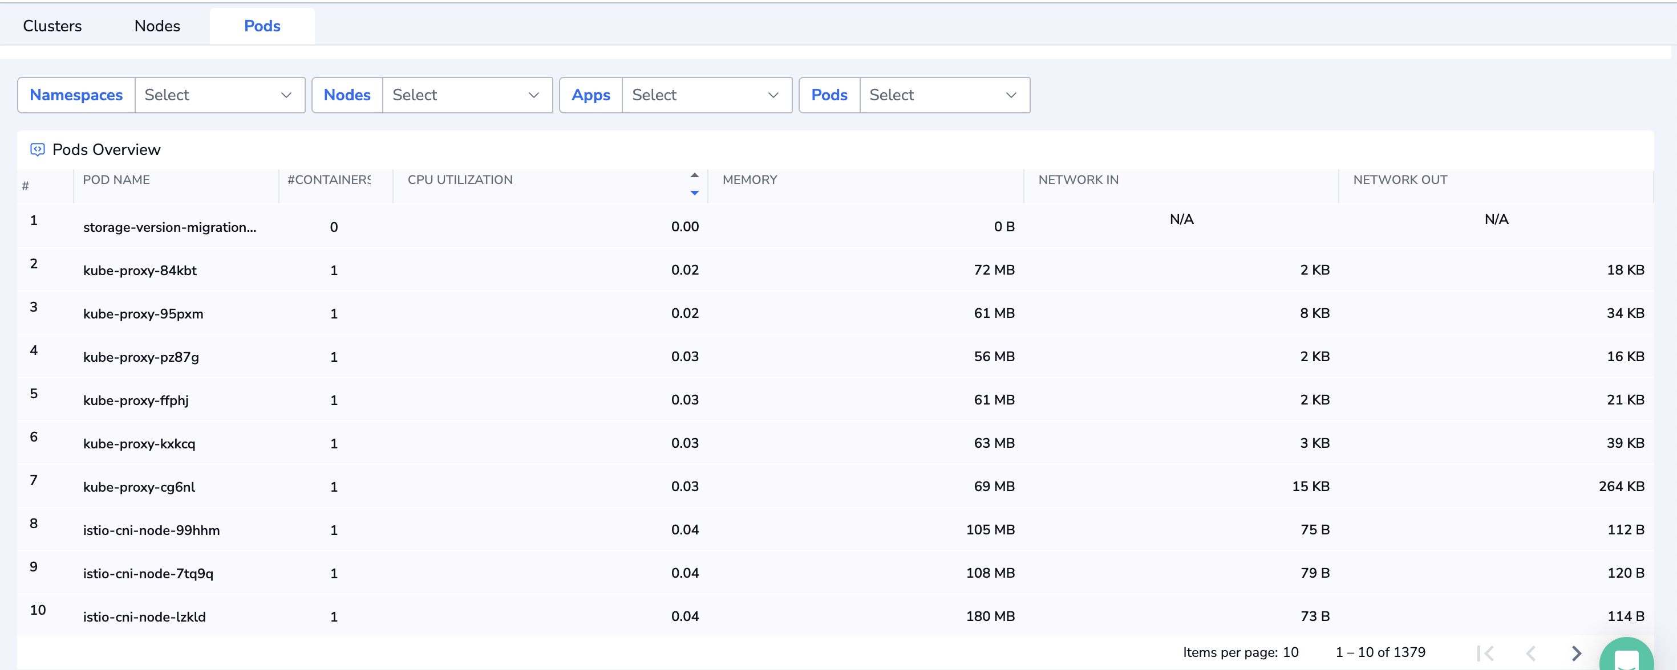Open pod kube-proxy-ffphj
This screenshot has height=670, width=1677.
click(x=135, y=400)
